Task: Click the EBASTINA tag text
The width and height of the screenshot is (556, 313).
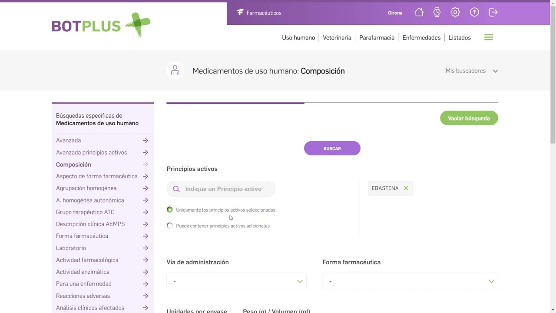Action: pyautogui.click(x=385, y=188)
